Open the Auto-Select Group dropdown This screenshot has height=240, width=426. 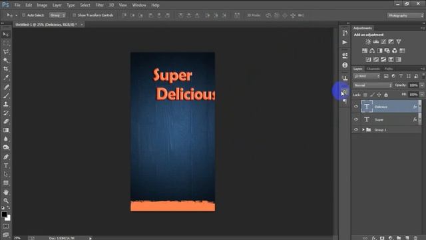[x=57, y=15]
